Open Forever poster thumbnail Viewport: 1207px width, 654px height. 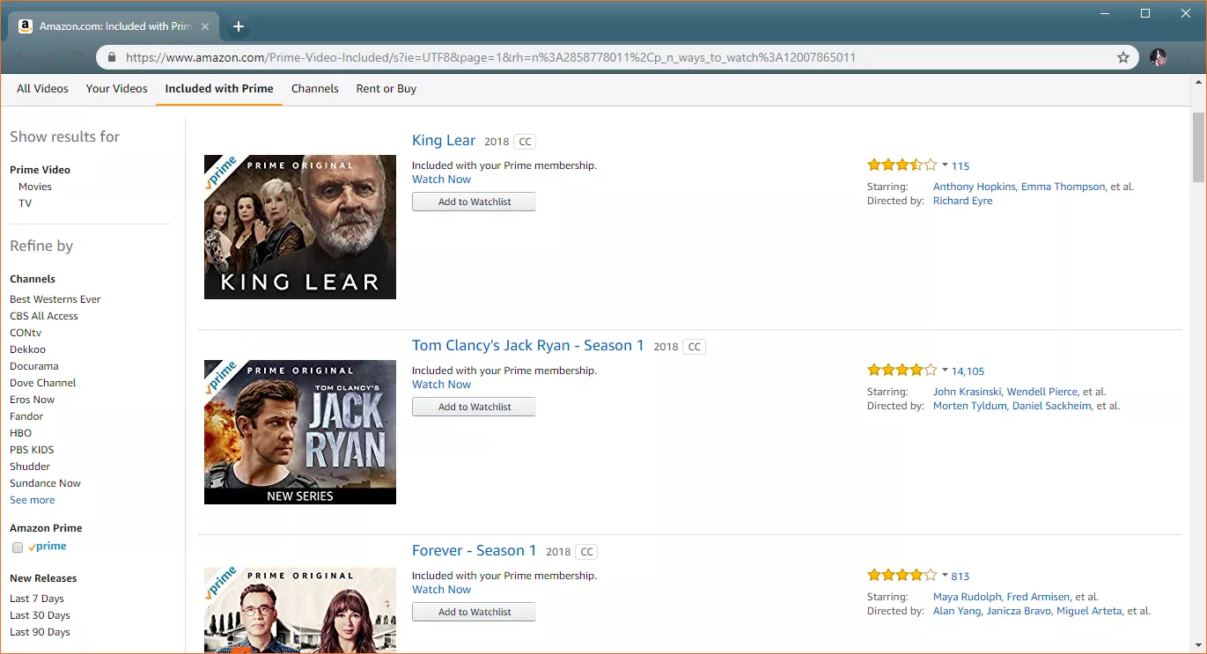click(300, 609)
